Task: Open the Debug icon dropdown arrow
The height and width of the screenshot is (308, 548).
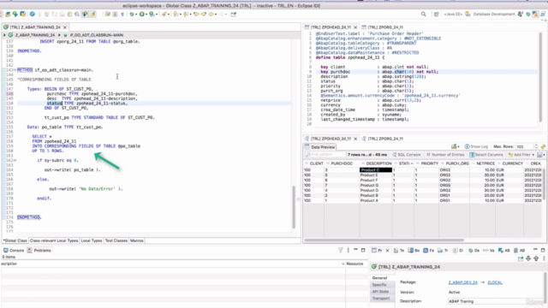Action: pos(136,15)
